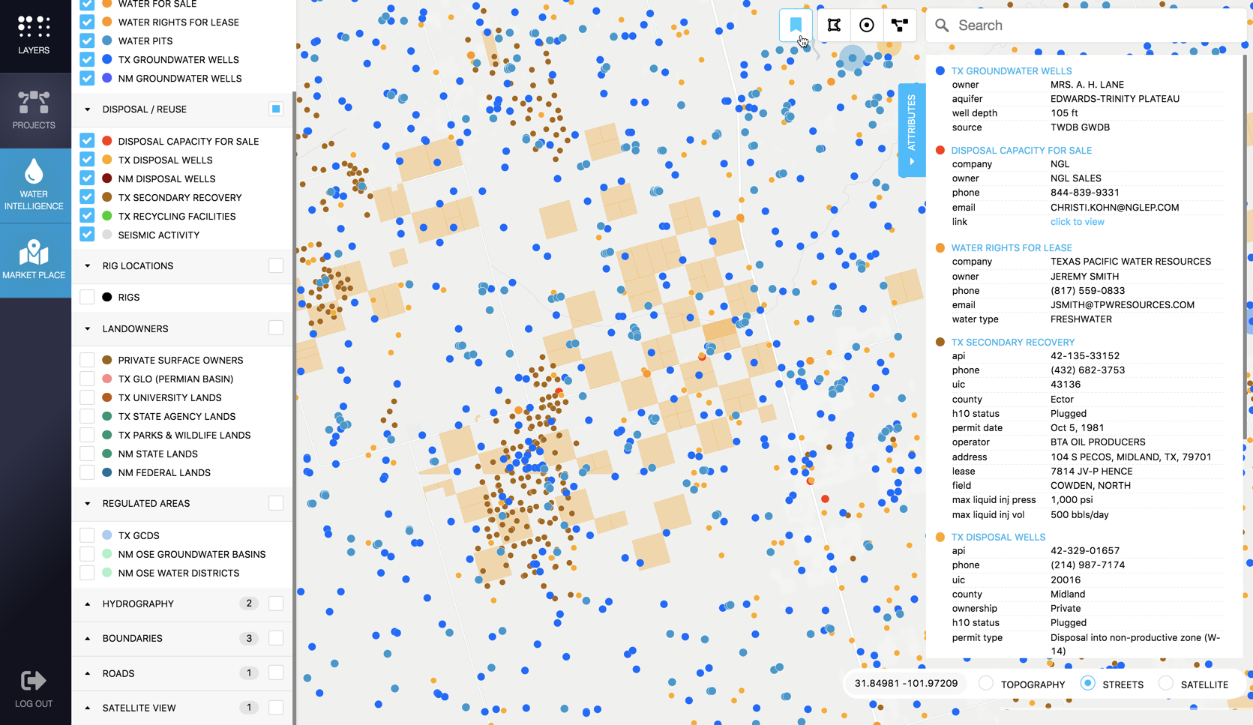Collapse the Disposal / Reuse group

click(88, 109)
